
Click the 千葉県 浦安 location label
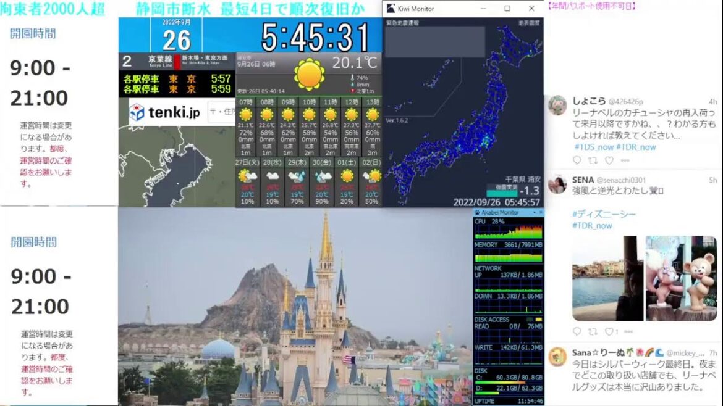[x=522, y=179]
